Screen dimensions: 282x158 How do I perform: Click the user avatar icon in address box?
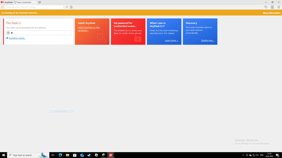8,33
